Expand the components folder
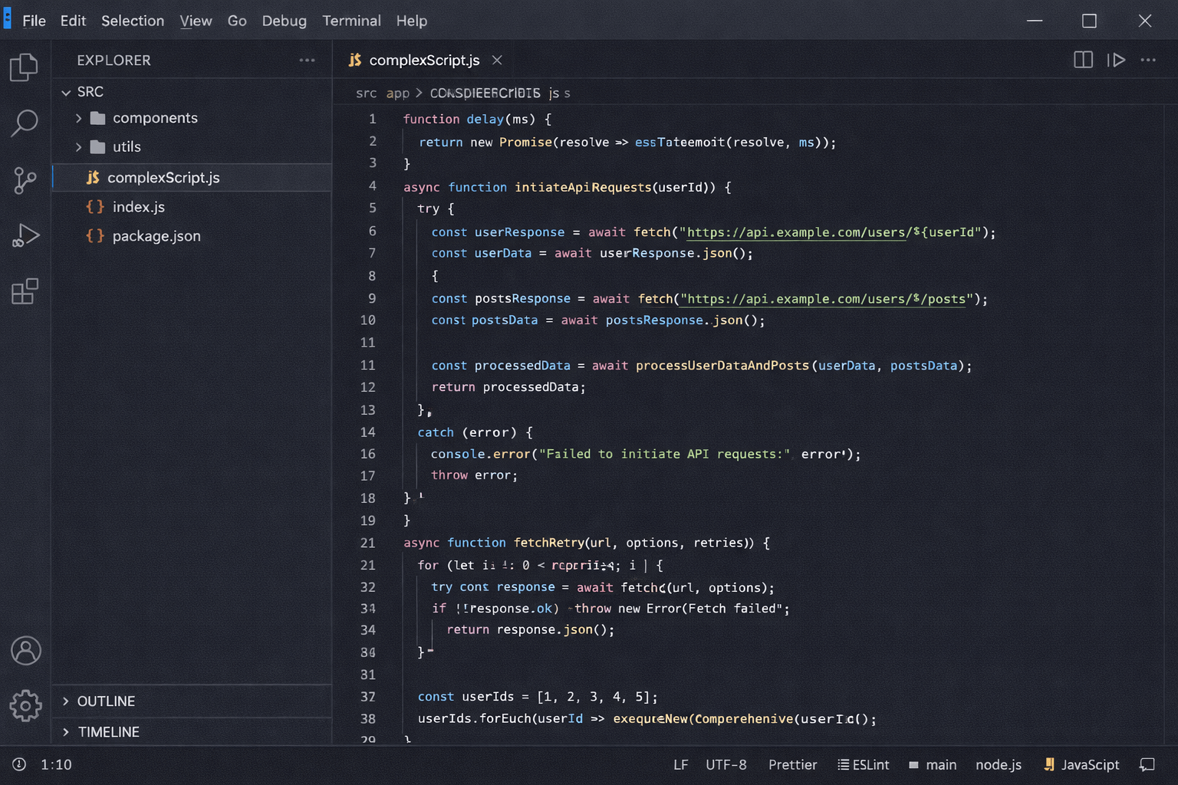 tap(154, 118)
